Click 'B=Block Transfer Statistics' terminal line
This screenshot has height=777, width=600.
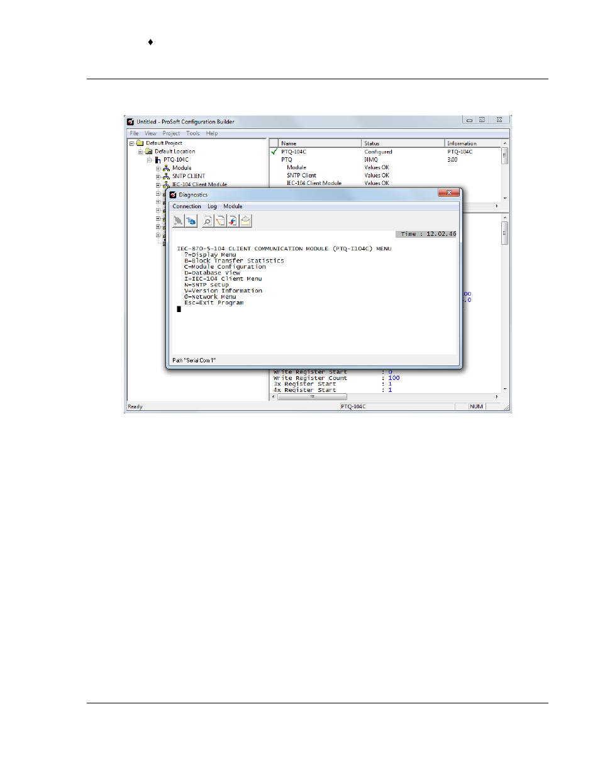(x=234, y=260)
